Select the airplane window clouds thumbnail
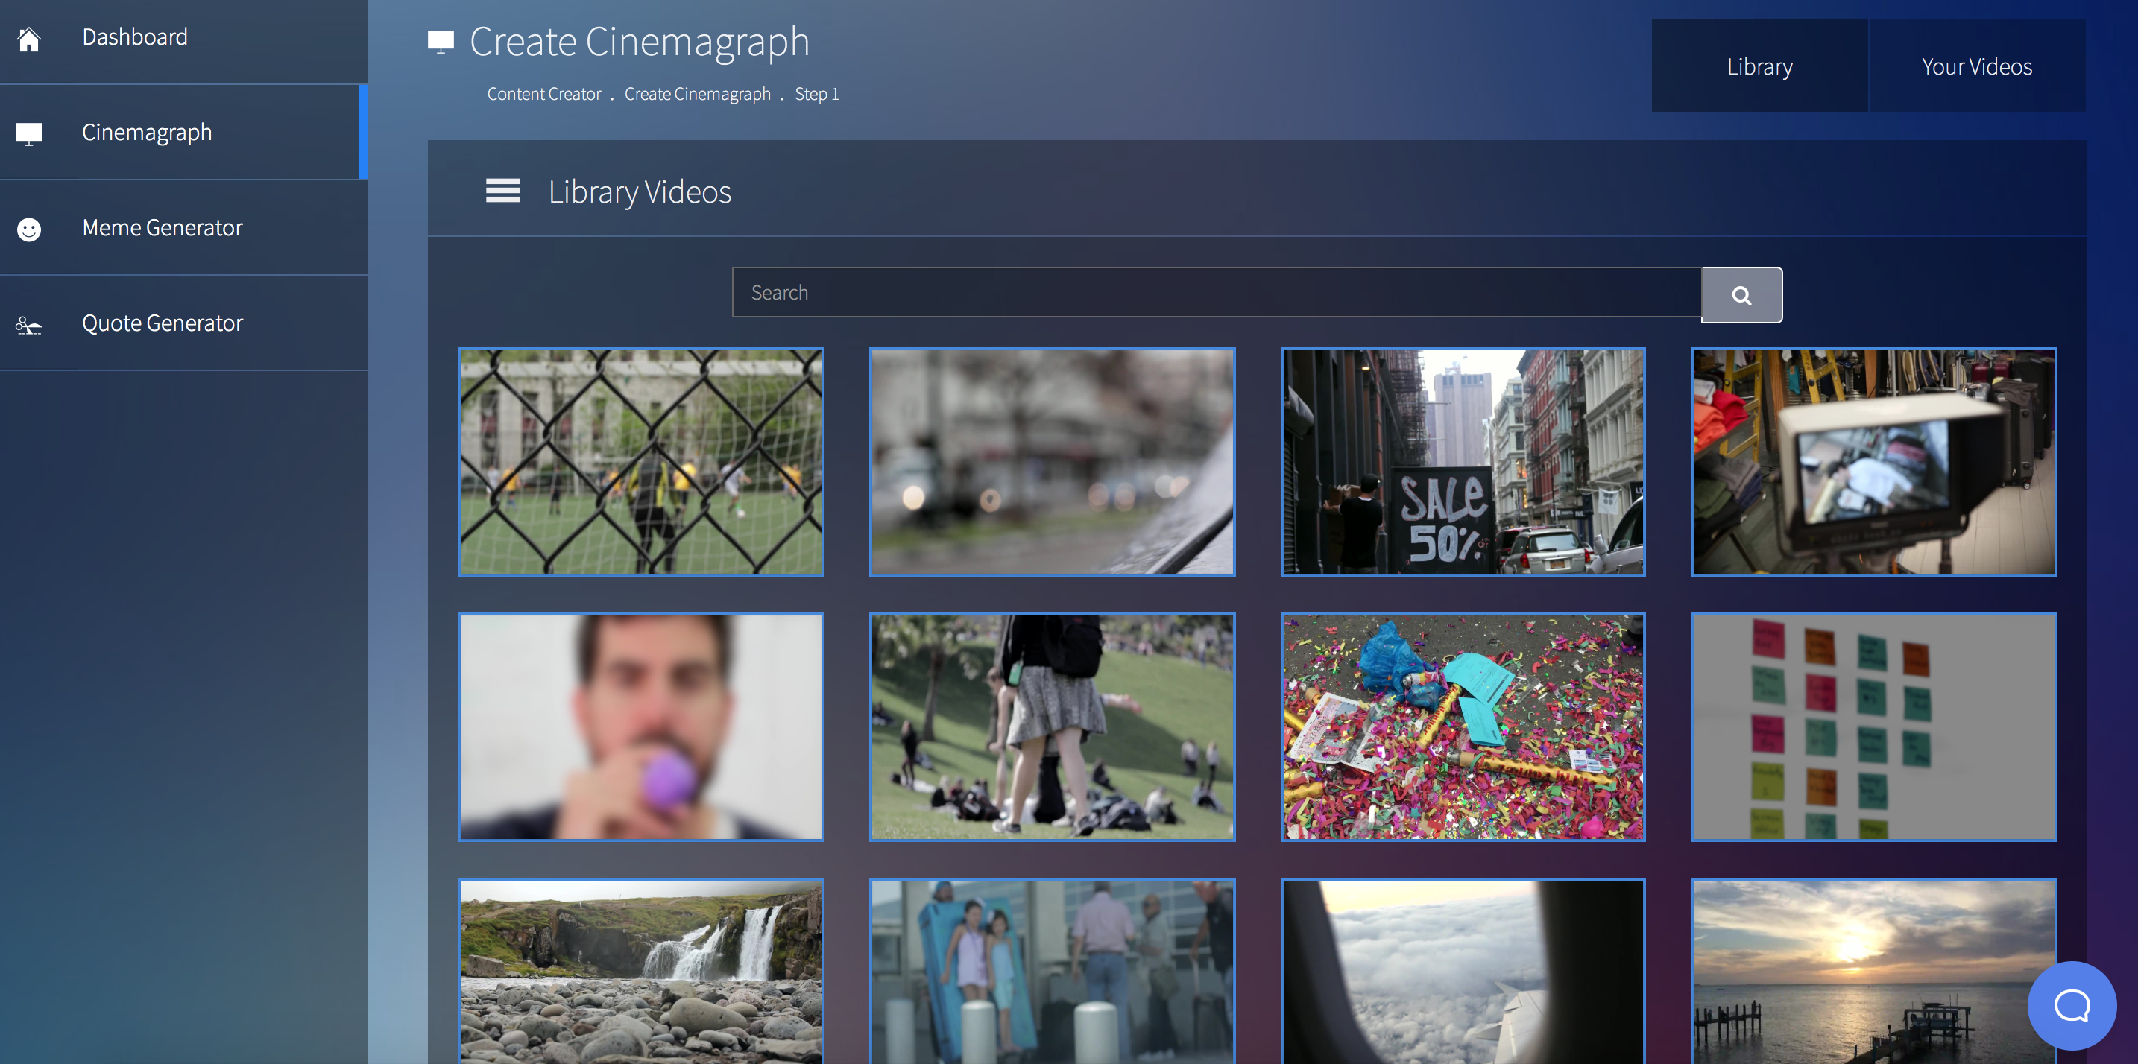 point(1463,970)
